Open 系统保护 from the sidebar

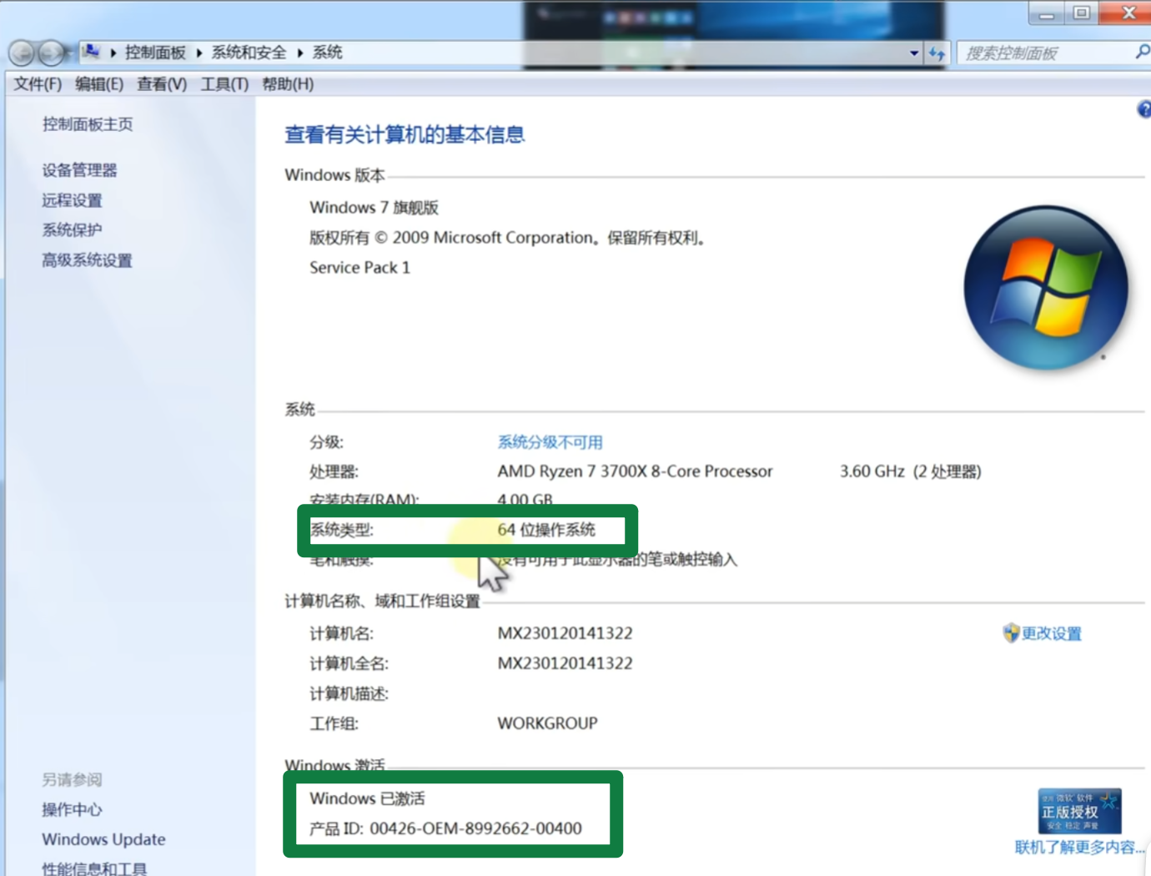coord(72,230)
